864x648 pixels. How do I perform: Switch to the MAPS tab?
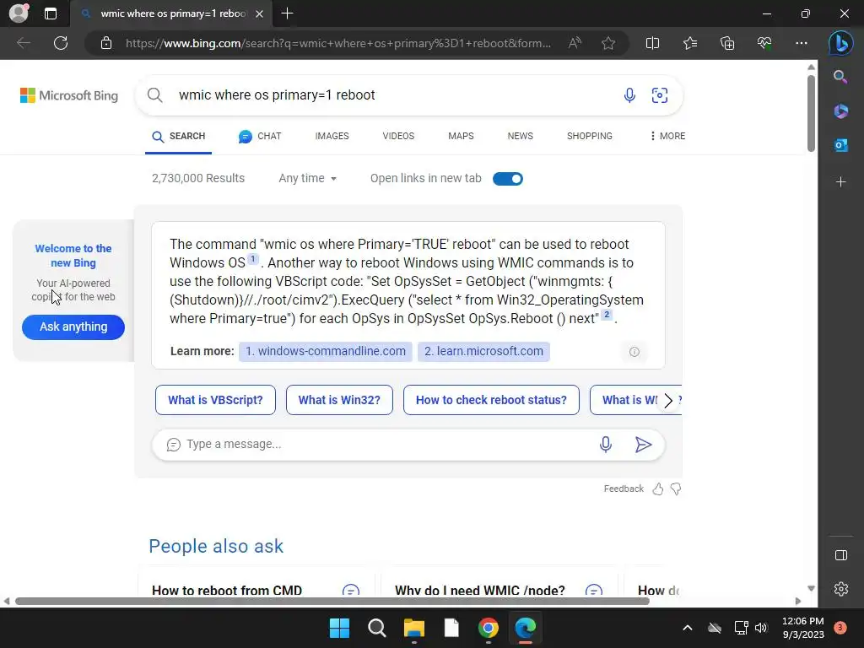pos(461,136)
